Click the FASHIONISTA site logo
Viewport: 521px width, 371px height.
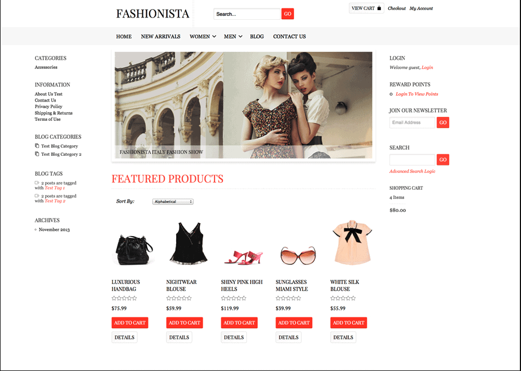pyautogui.click(x=152, y=14)
